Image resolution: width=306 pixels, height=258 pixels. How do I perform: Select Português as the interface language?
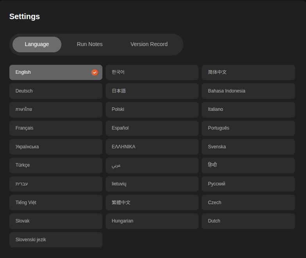(x=248, y=128)
